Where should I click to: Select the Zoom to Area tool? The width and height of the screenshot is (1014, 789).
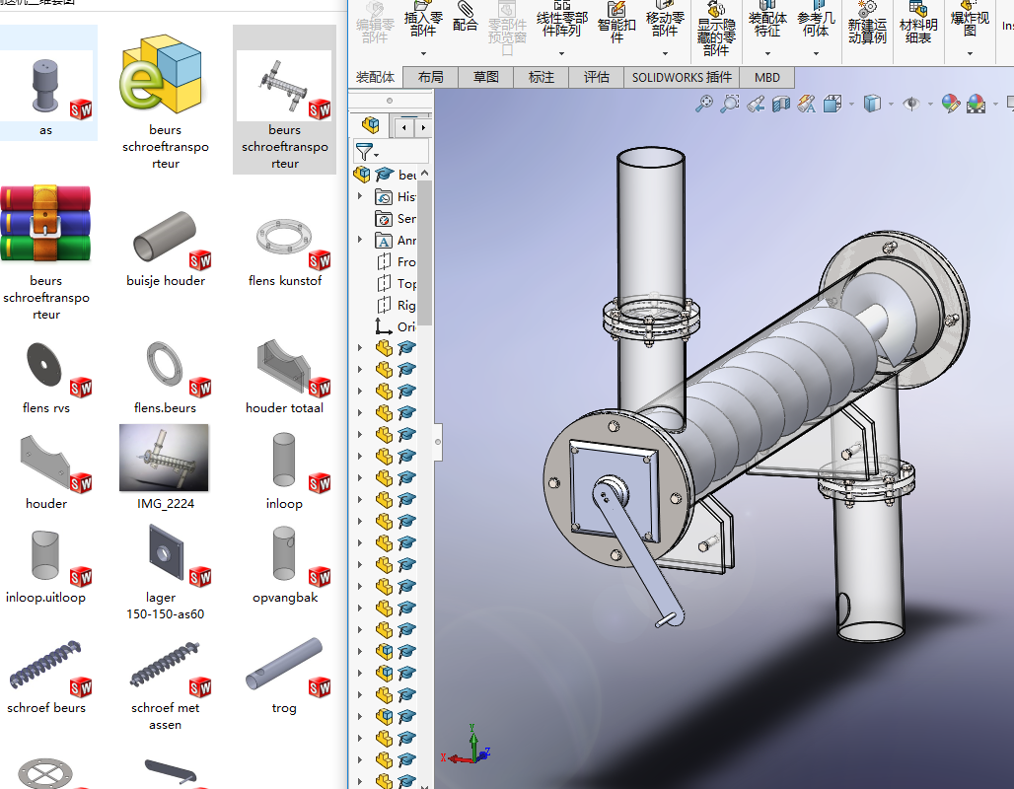tap(730, 104)
